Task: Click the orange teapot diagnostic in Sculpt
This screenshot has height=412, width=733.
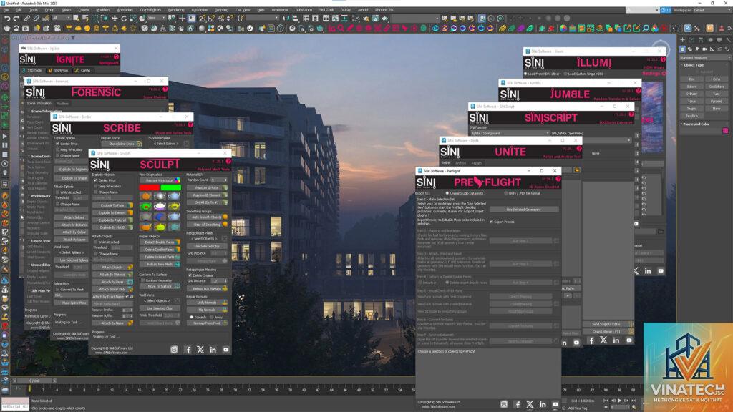Action: click(x=146, y=196)
